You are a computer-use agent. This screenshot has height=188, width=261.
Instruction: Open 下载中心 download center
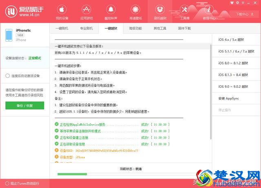[x=244, y=14]
